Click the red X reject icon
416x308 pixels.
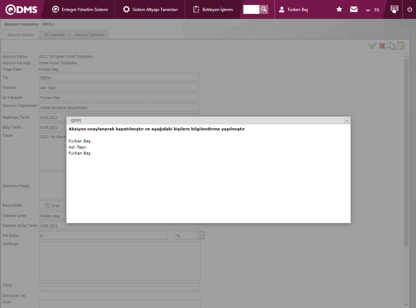click(x=382, y=46)
